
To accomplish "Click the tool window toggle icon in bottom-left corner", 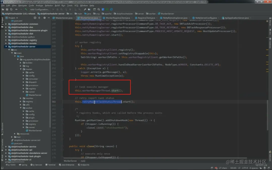I will tap(2, 168).
